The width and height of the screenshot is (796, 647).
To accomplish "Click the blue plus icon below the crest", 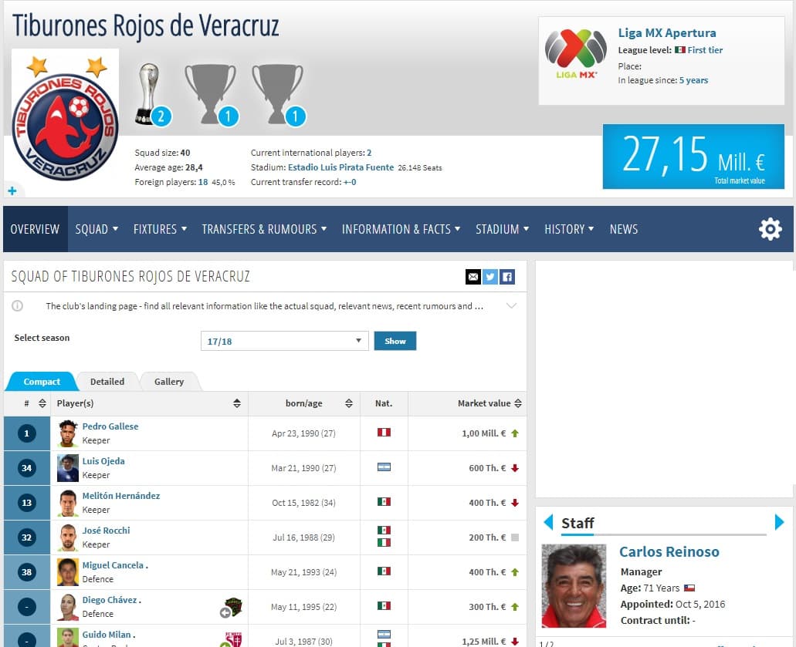I will (x=11, y=190).
